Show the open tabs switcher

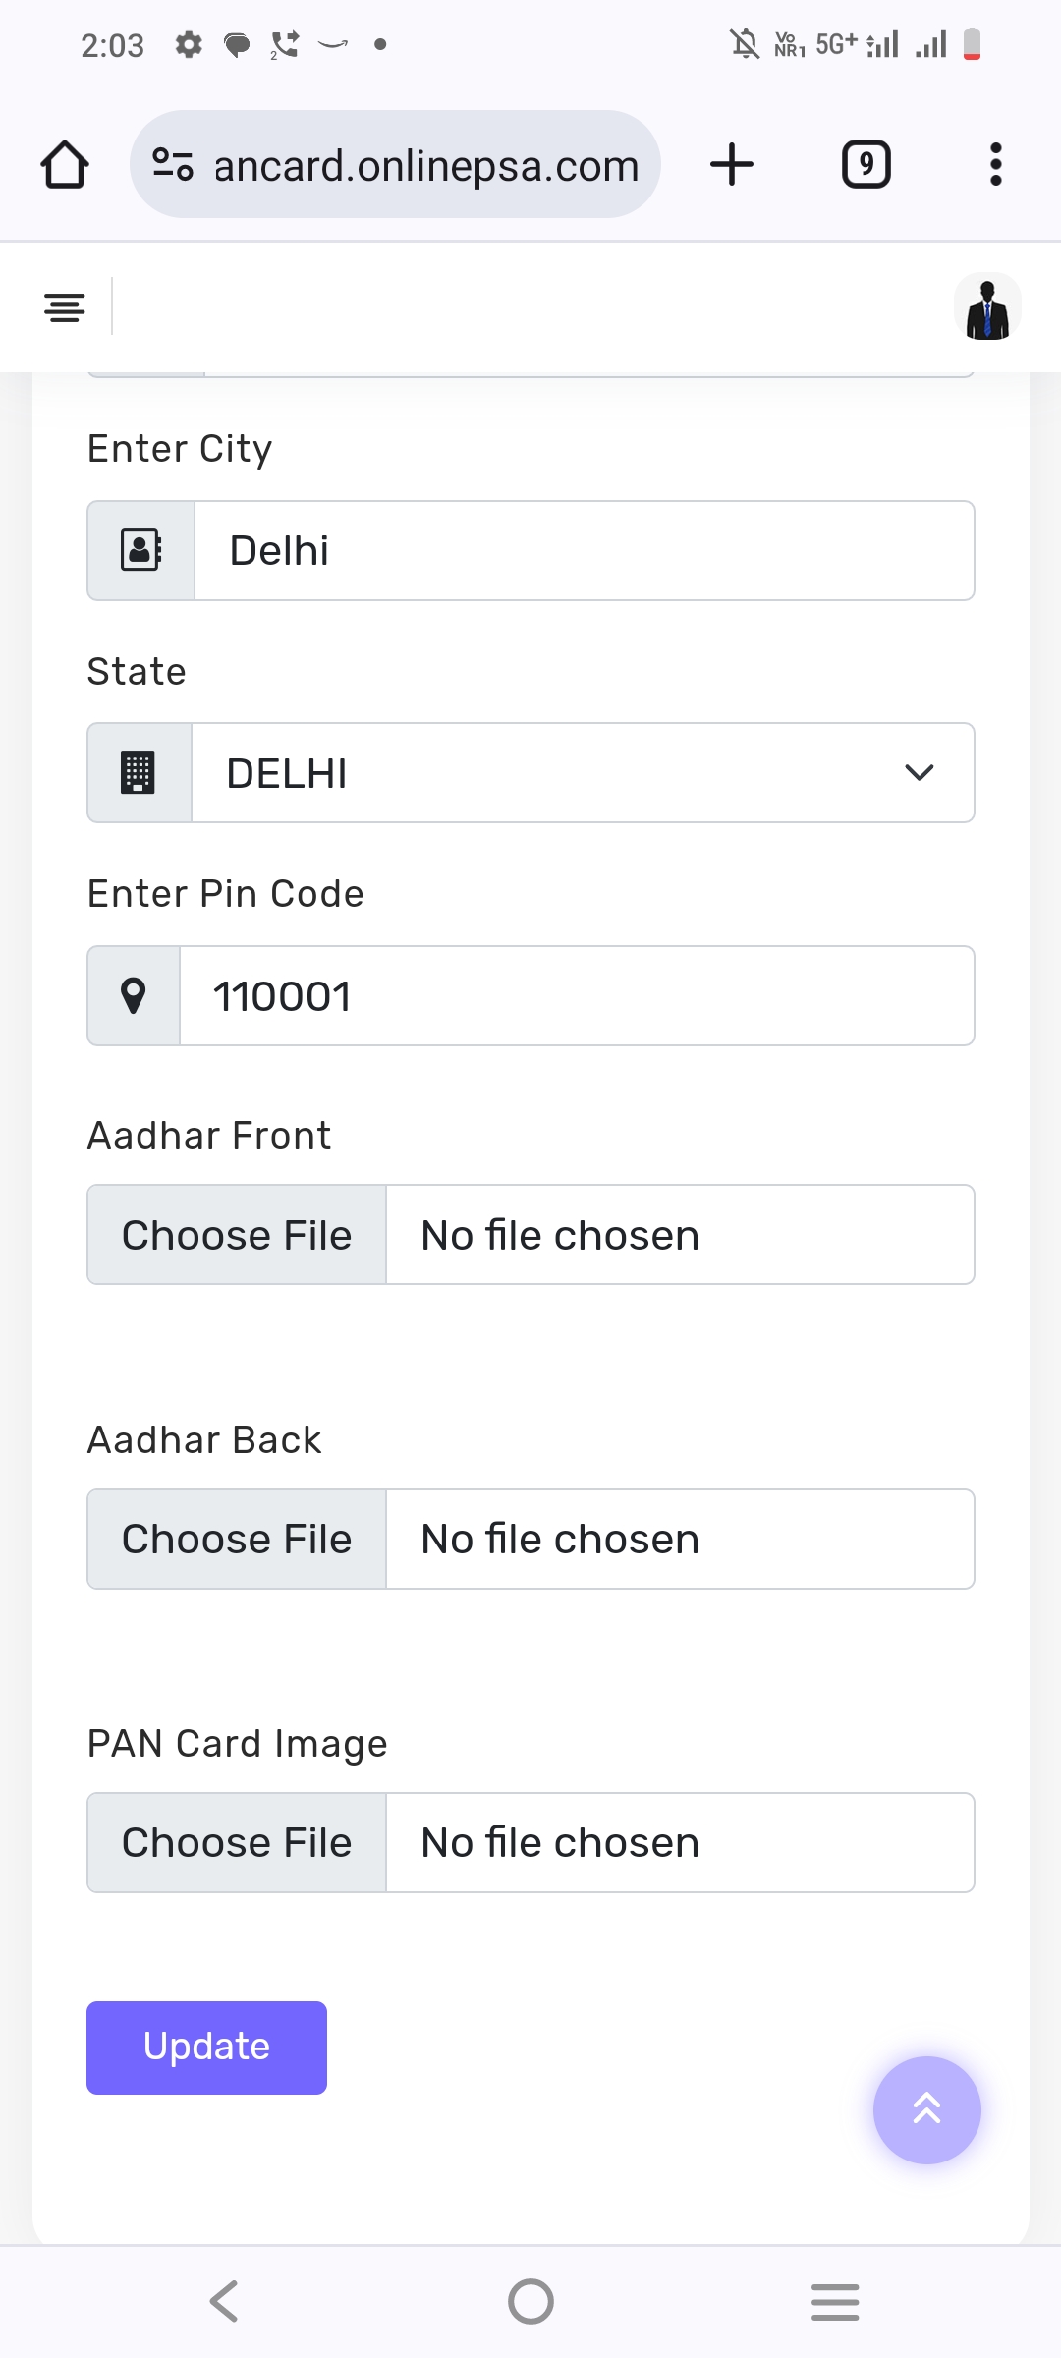[866, 164]
